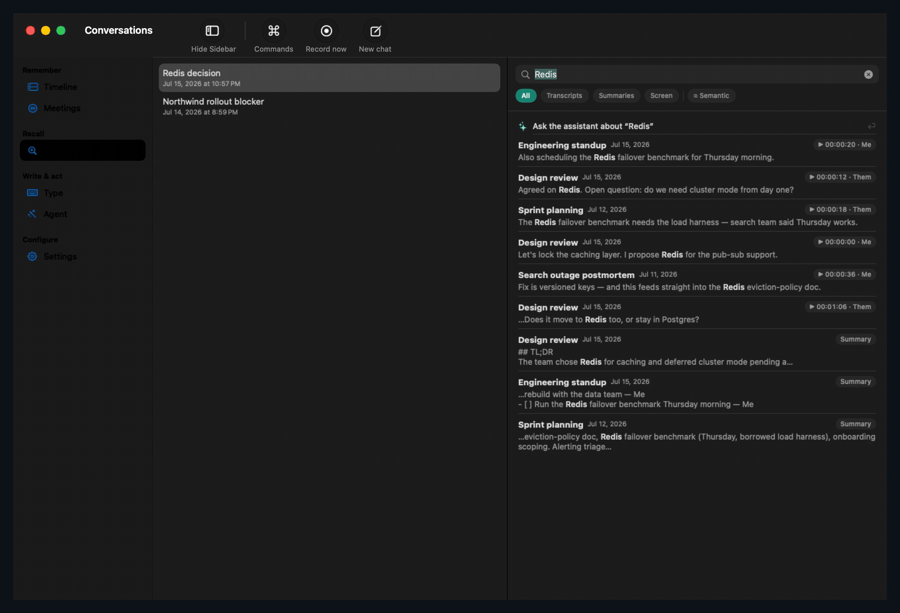Select the search item under Recall

83,150
